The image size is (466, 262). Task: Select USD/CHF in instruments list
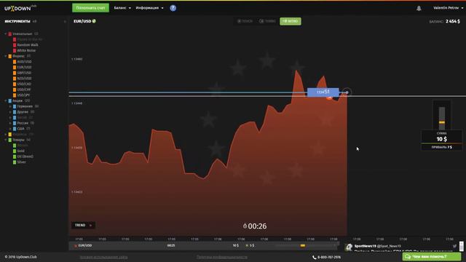24,90
